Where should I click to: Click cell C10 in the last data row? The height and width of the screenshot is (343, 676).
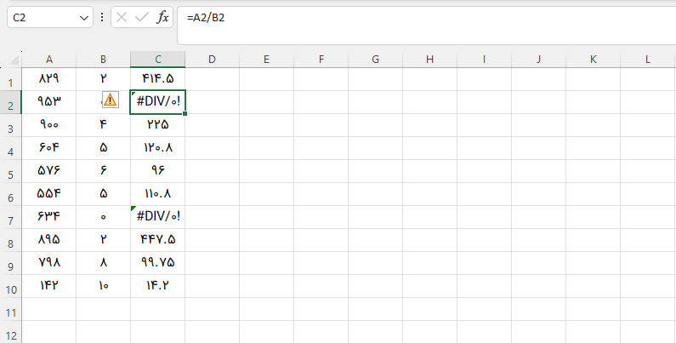(158, 285)
